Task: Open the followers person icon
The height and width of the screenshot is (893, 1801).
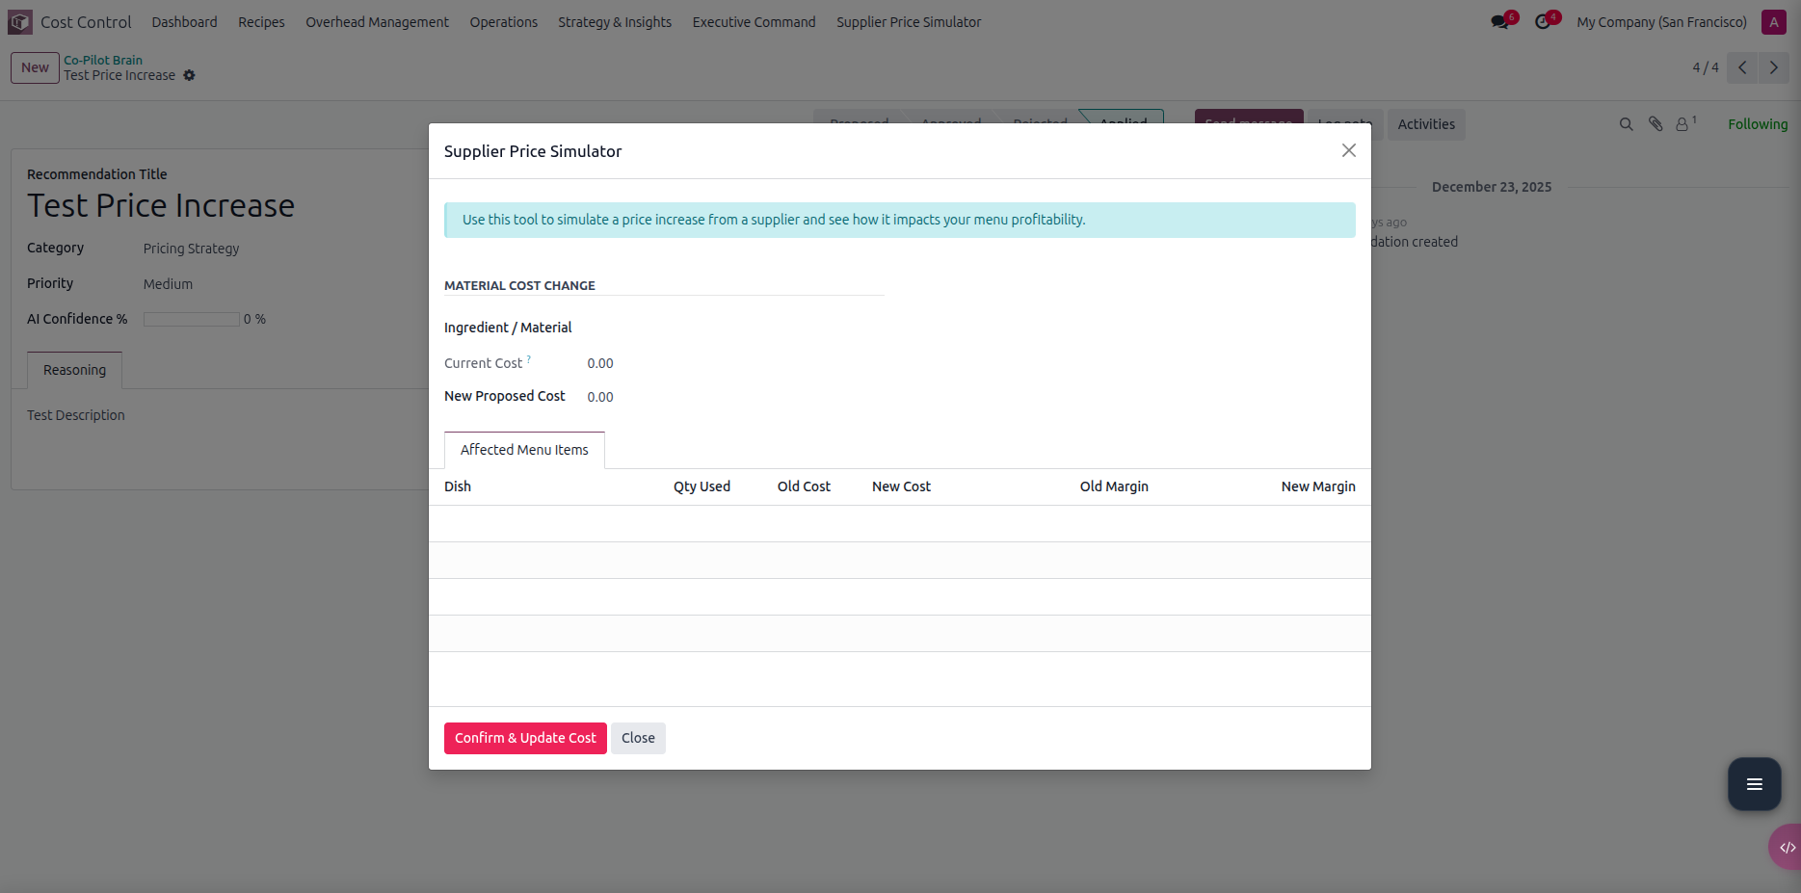Action: 1682,124
